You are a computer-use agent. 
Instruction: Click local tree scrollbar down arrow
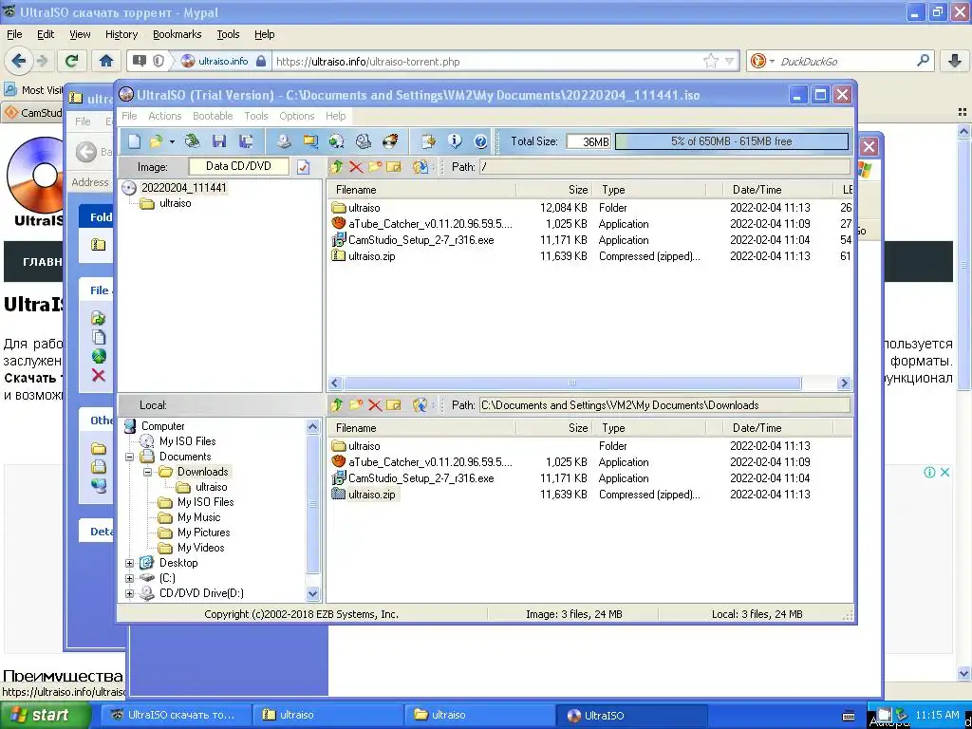312,594
